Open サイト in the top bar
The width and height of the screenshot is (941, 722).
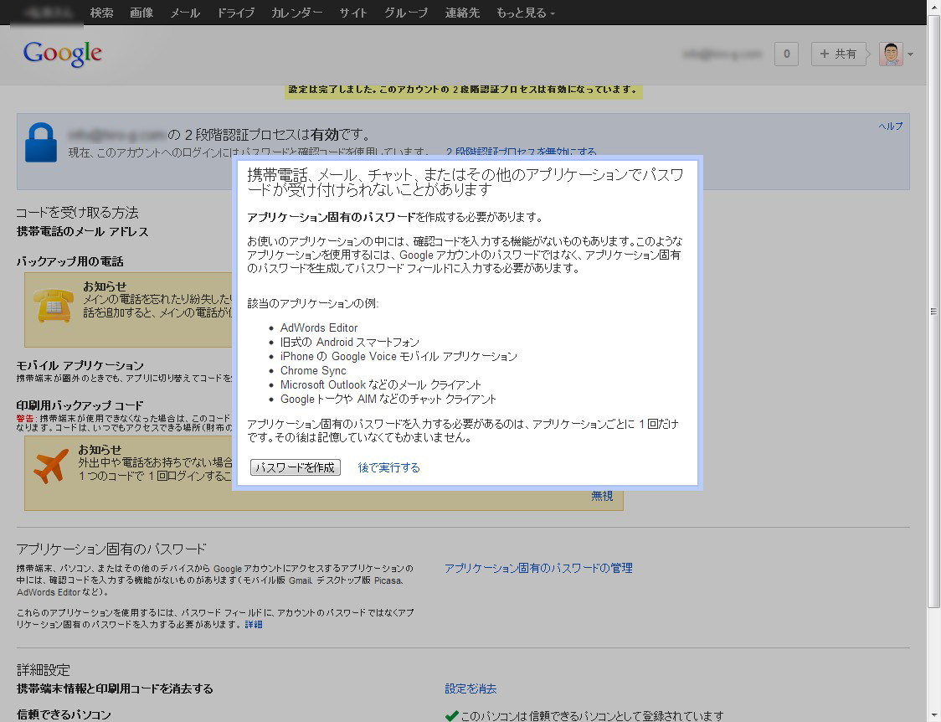(x=353, y=13)
